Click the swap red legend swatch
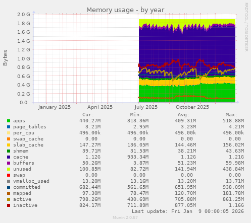This screenshot has height=223, width=251. click(x=9, y=175)
